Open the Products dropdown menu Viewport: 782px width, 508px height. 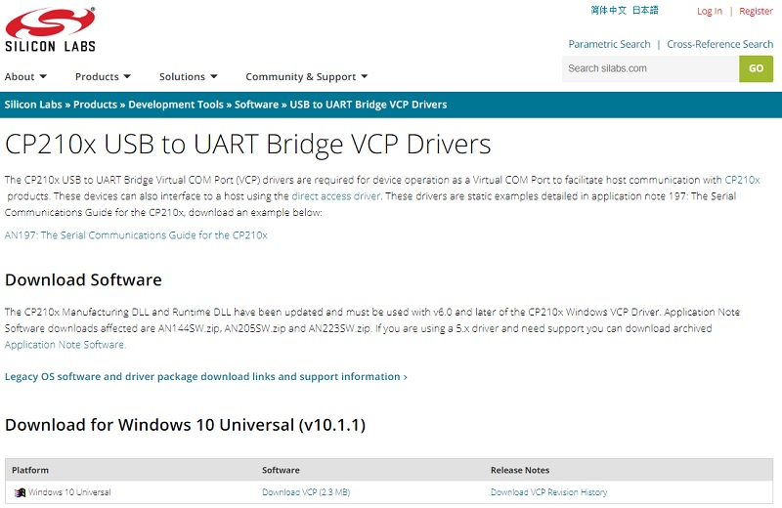tap(103, 77)
